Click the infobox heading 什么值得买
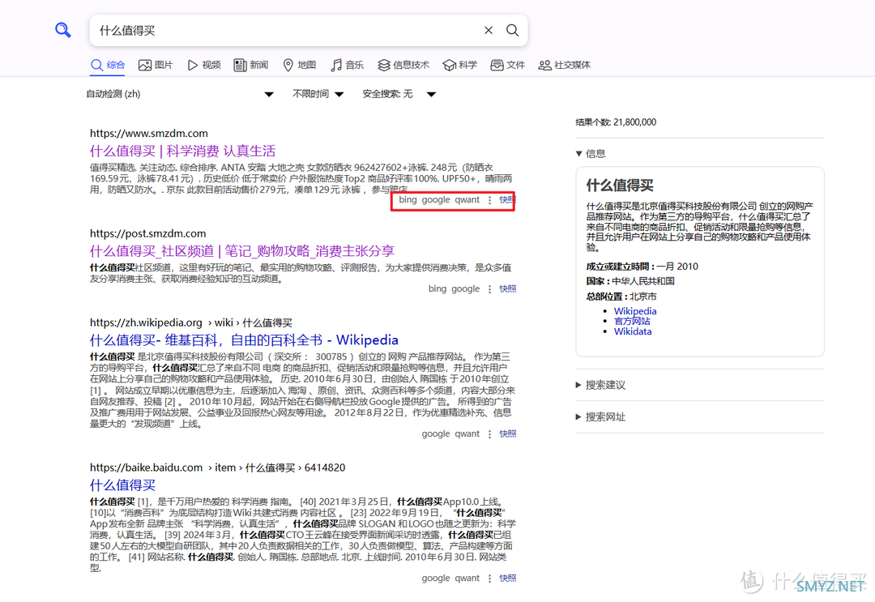 pos(620,186)
